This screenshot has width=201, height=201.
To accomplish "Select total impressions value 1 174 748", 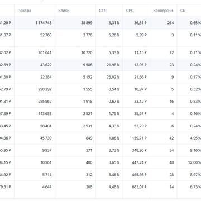I will coord(44,23).
